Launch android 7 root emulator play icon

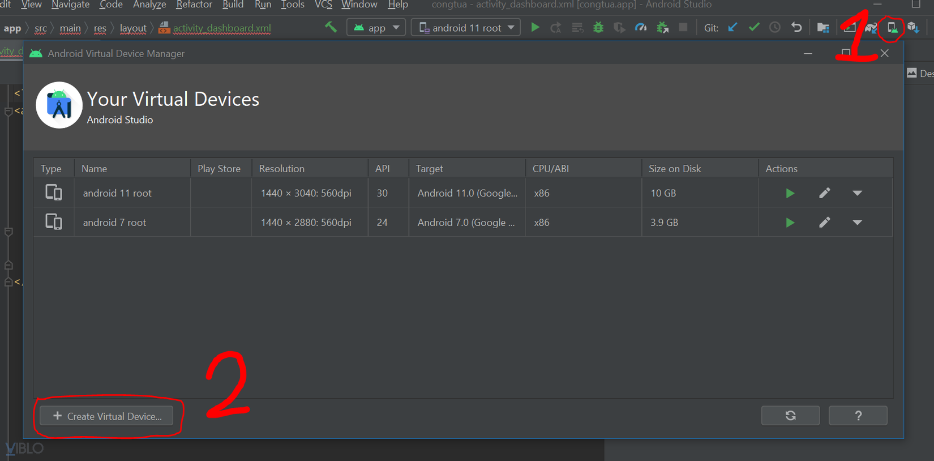point(790,223)
